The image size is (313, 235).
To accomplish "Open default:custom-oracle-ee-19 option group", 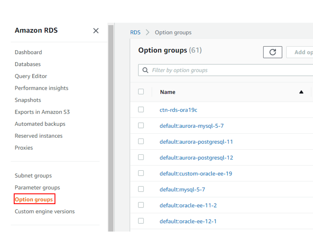I will pos(196,174).
